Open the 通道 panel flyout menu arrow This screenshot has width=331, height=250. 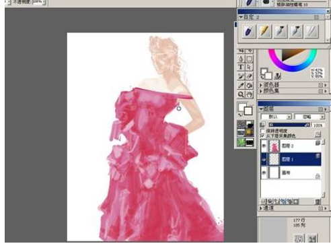(x=326, y=208)
